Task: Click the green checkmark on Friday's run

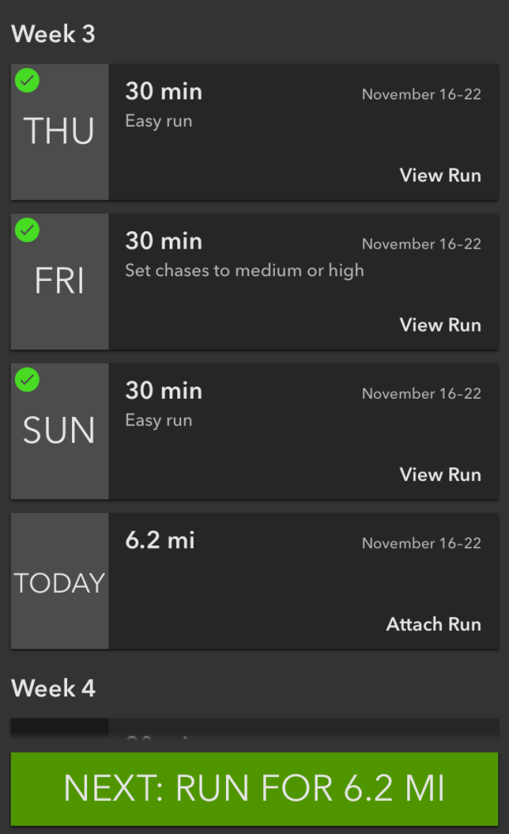Action: click(28, 230)
